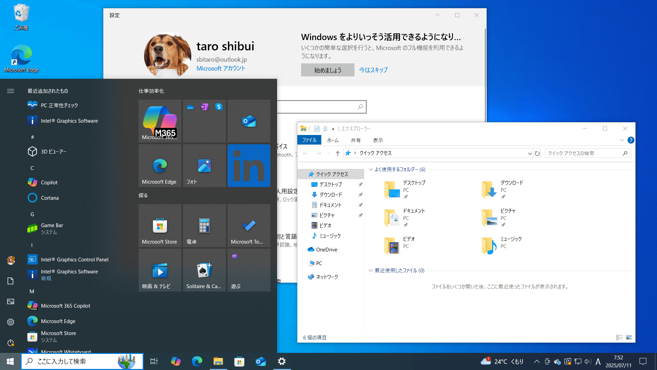Click the user account avatar in Start sidebar
Image resolution: width=657 pixels, height=370 pixels.
11,260
